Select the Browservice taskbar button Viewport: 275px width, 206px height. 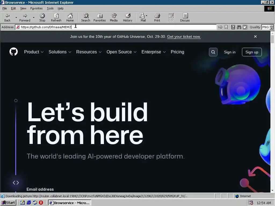[70, 203]
